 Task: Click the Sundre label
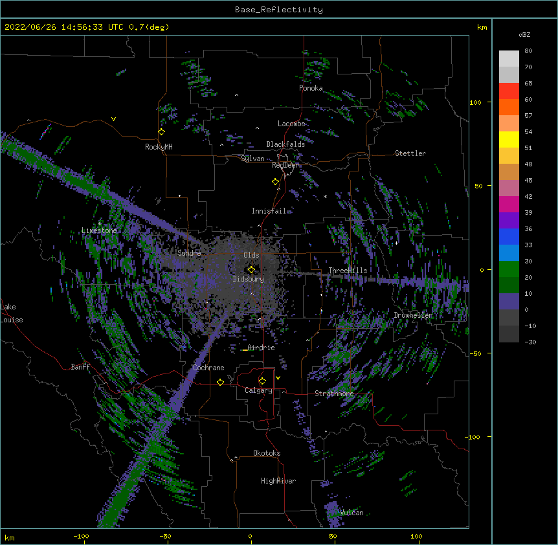189,253
